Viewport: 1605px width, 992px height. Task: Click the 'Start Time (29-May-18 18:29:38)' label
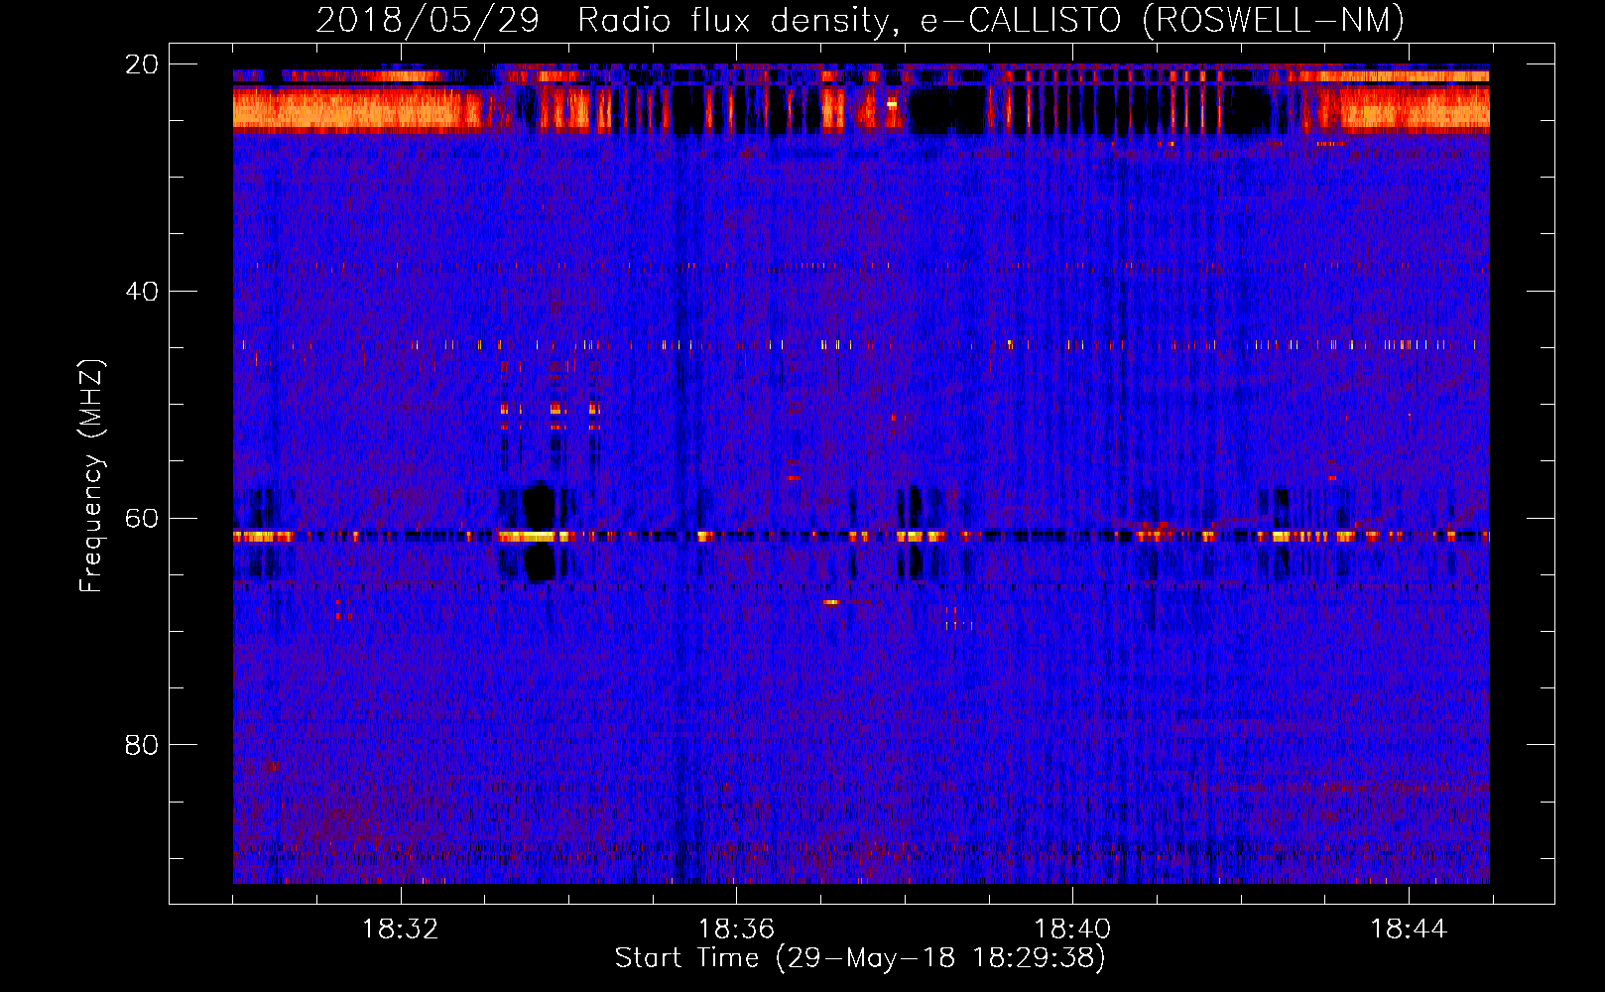860,958
